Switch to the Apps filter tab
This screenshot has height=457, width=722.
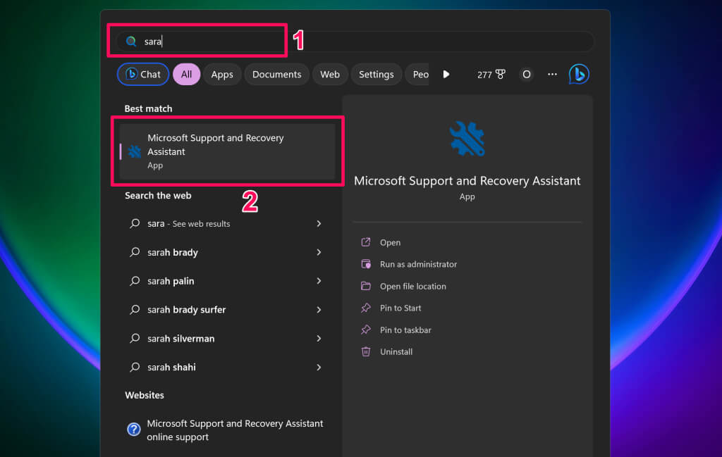(222, 75)
